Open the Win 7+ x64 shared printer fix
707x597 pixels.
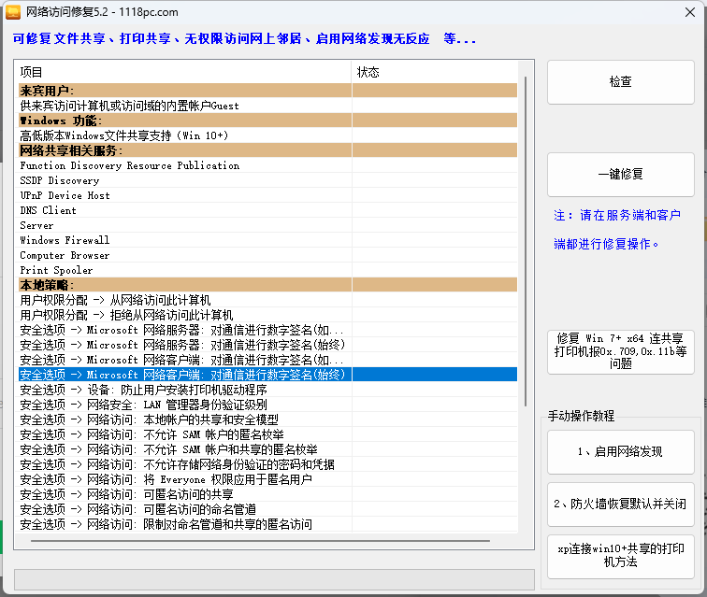[x=620, y=351]
